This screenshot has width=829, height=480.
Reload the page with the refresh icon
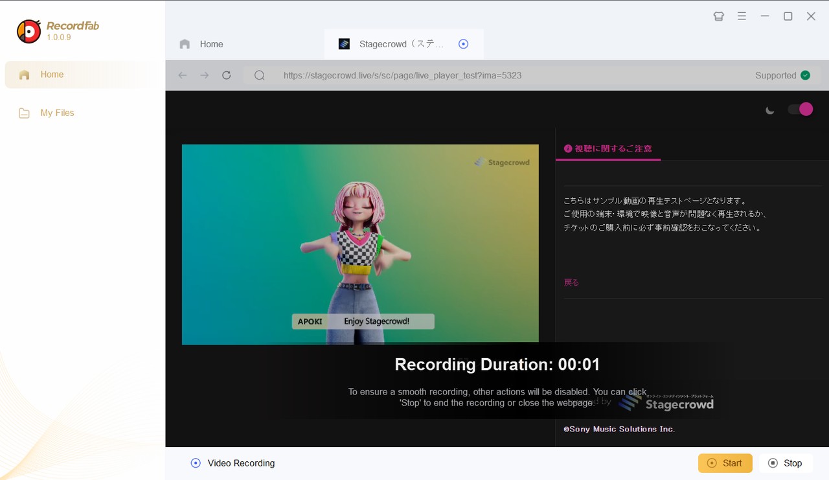pyautogui.click(x=227, y=75)
